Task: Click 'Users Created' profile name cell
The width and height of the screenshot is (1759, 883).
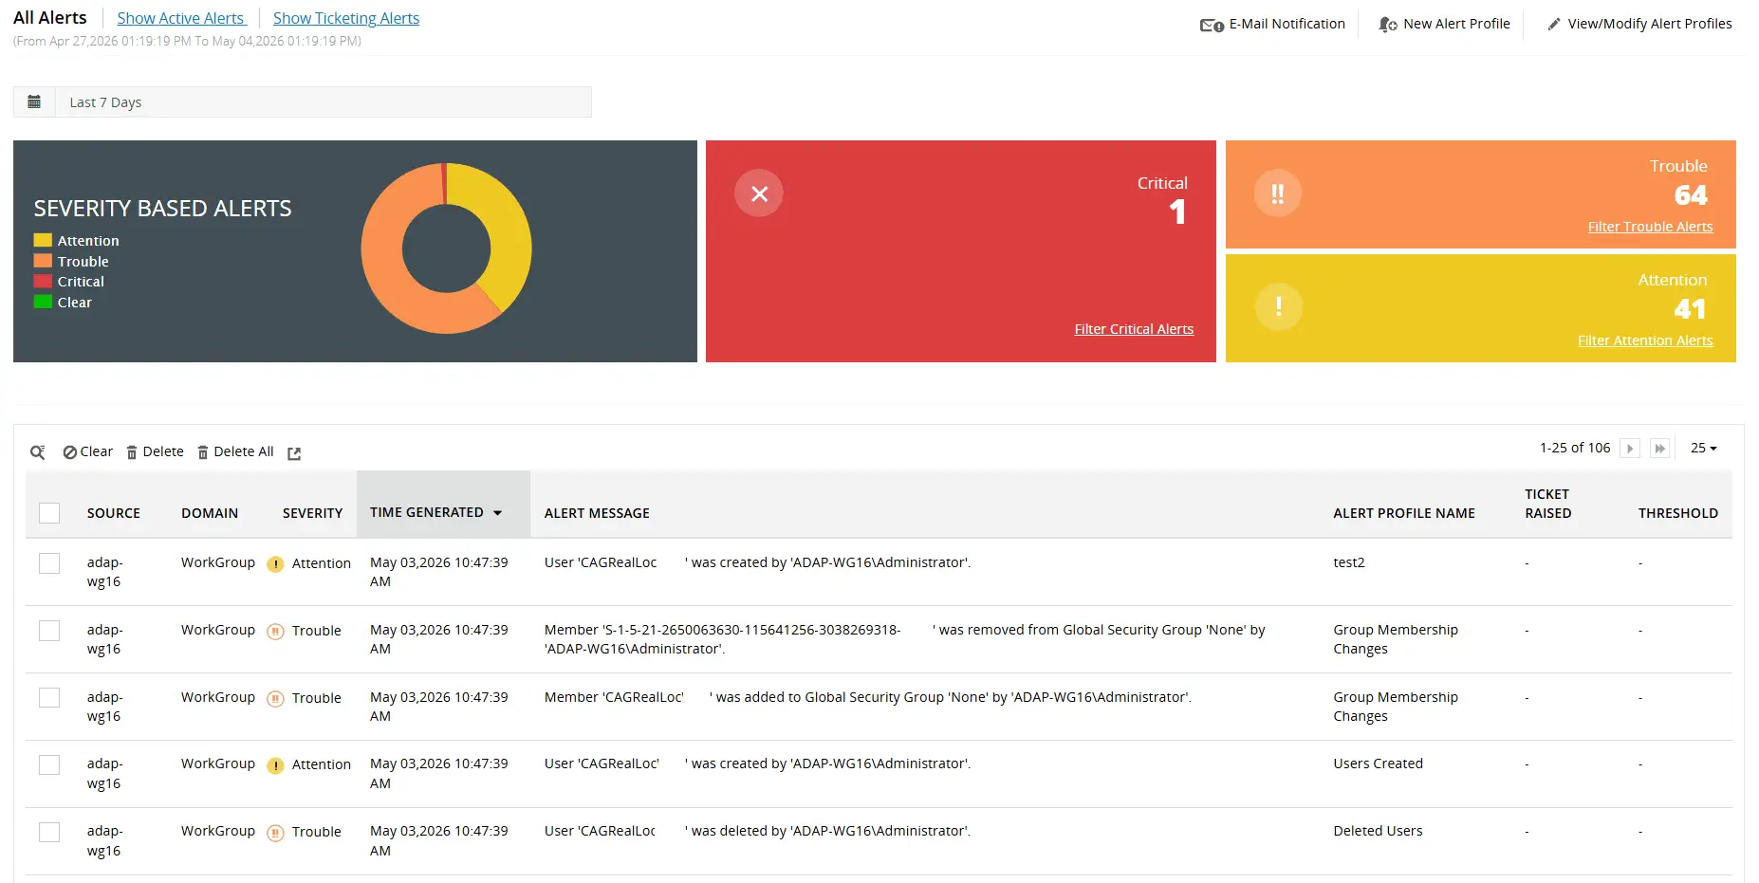Action: point(1378,763)
